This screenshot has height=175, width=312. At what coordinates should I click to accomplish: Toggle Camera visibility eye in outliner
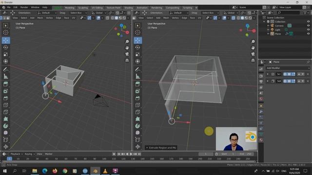click(x=308, y=26)
